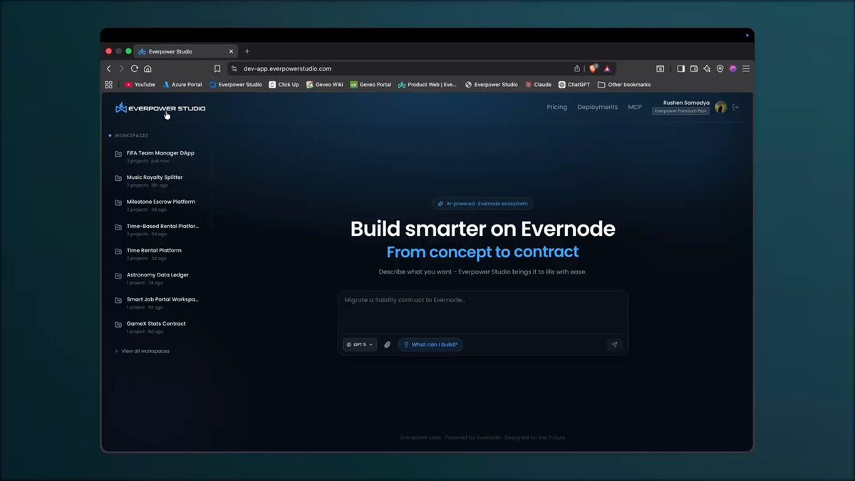Open the browser hamburger menu

746,68
